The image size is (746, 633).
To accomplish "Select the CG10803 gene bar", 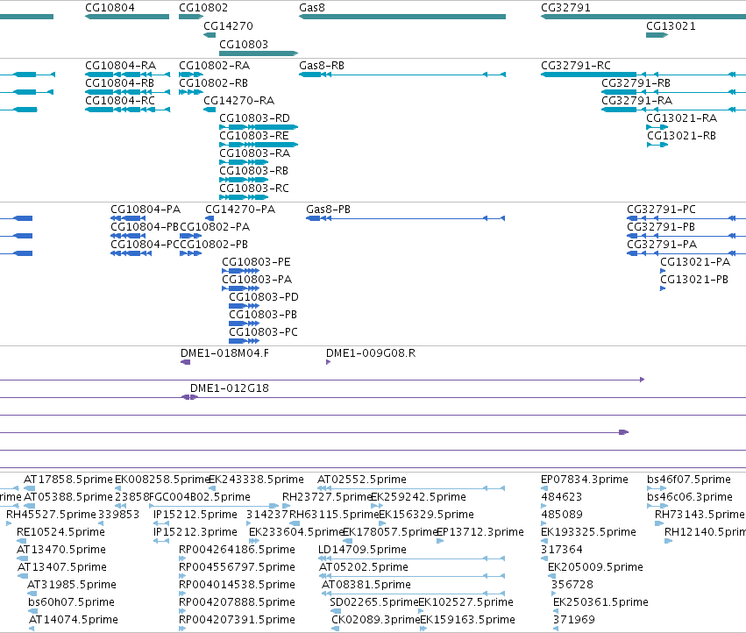I will pyautogui.click(x=259, y=53).
